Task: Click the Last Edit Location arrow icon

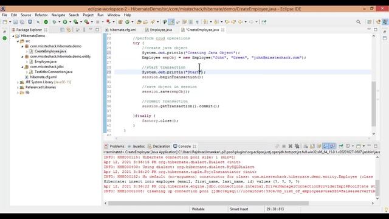Action: [x=227, y=22]
